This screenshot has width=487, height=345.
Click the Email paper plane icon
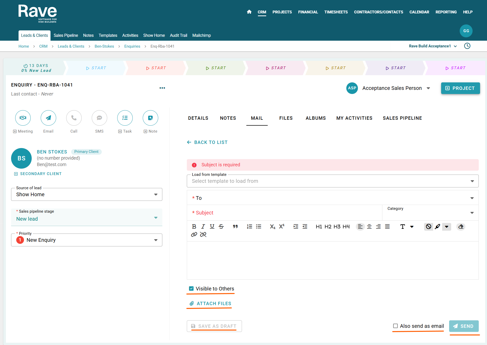click(48, 118)
